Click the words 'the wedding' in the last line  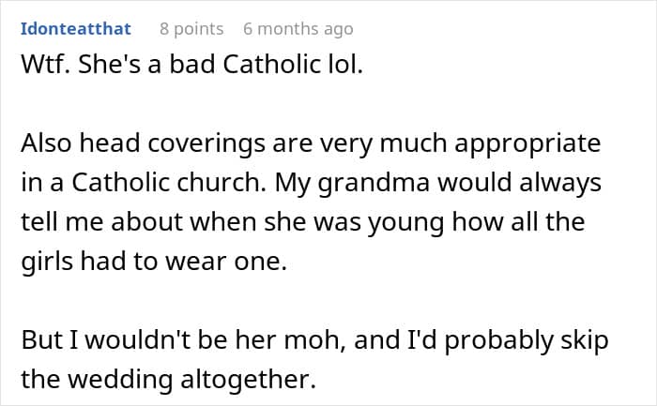(97, 379)
